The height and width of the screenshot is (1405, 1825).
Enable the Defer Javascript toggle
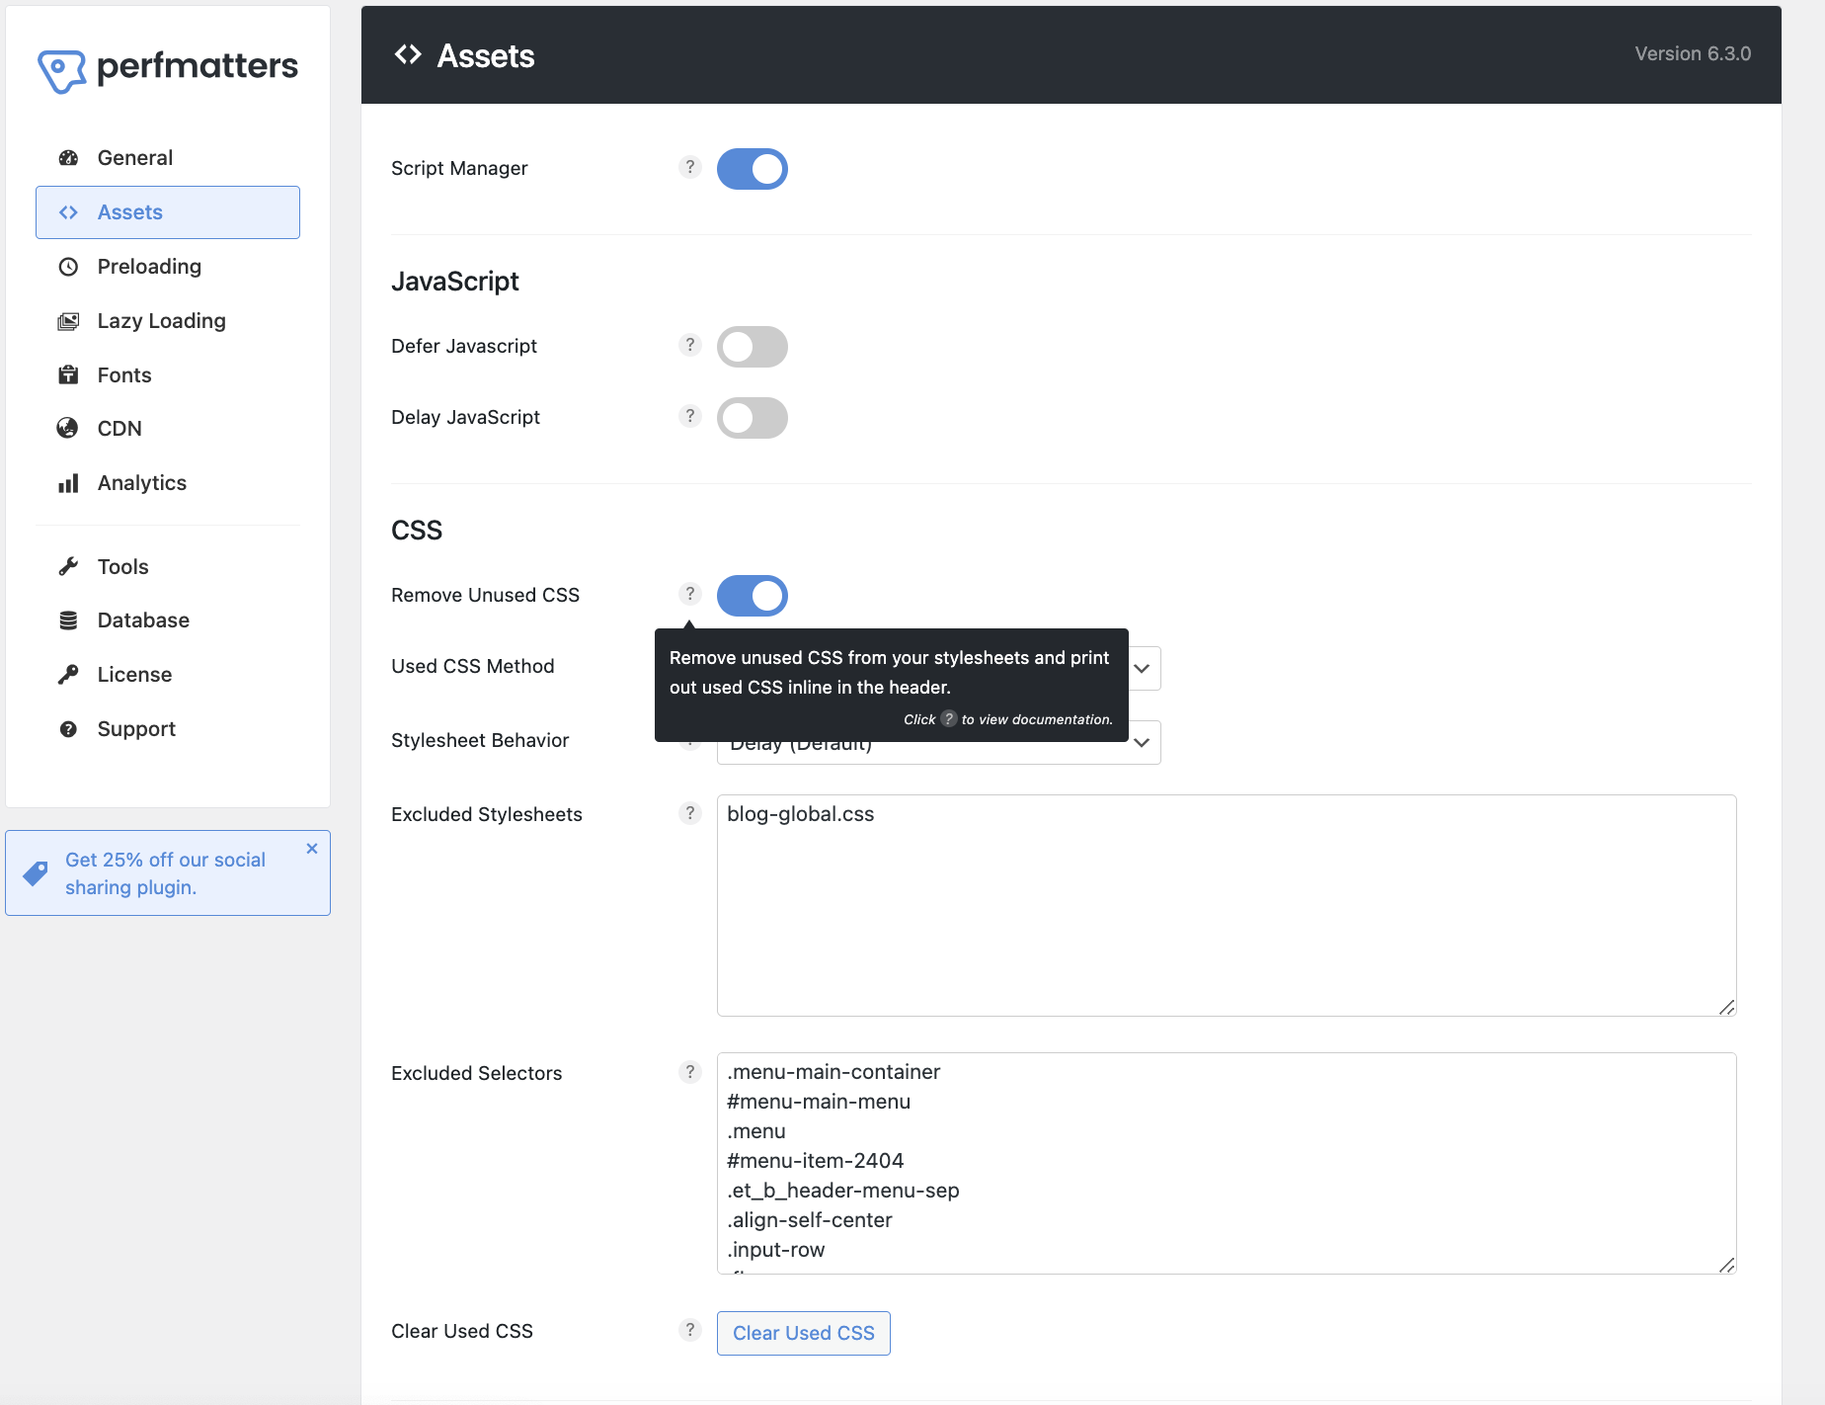[753, 347]
